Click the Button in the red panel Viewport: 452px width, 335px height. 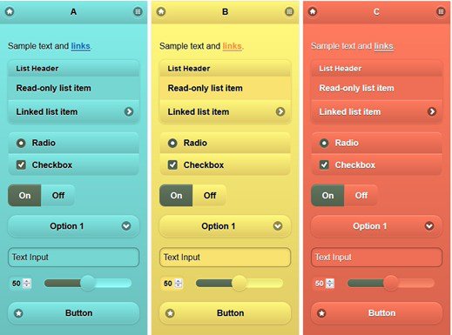376,313
